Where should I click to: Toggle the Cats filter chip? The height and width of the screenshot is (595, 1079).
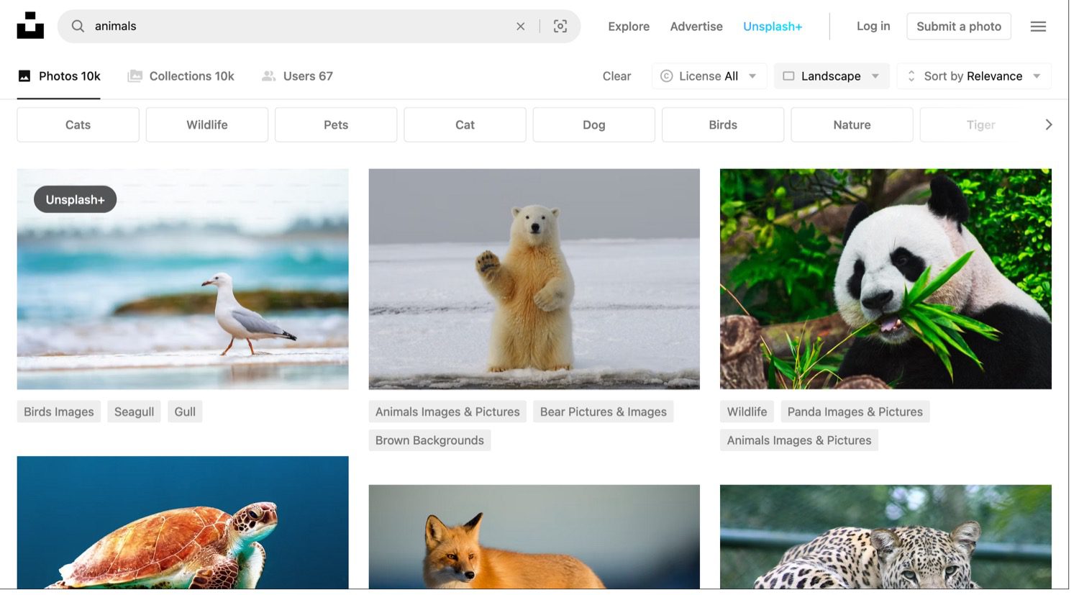(x=77, y=124)
